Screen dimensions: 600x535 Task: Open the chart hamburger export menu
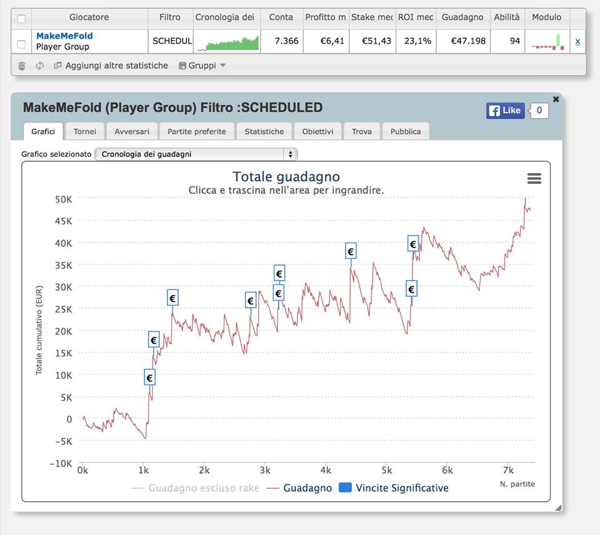point(534,178)
